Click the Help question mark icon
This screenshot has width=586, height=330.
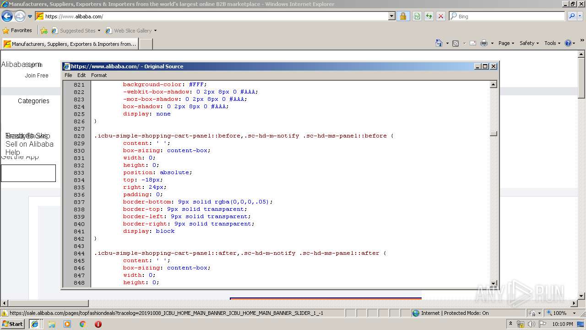[568, 43]
